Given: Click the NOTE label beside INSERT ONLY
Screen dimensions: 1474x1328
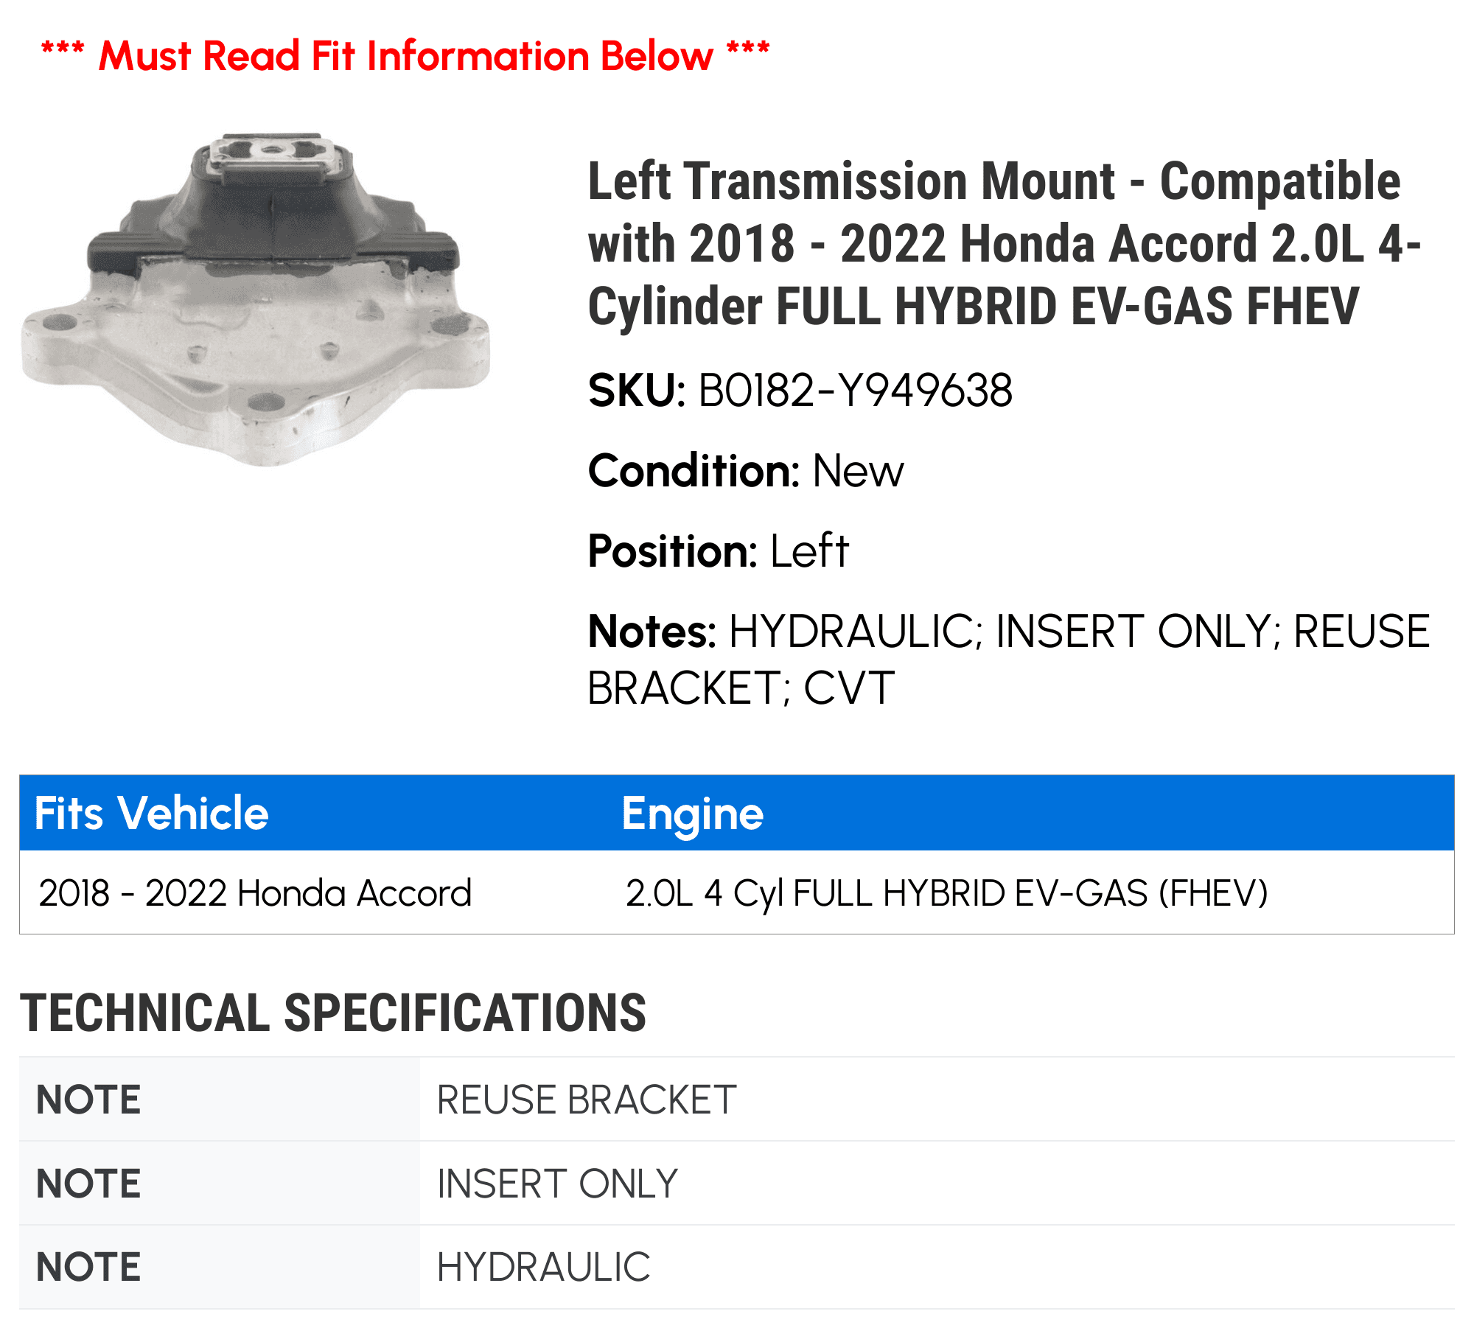Looking at the screenshot, I should tap(88, 1184).
